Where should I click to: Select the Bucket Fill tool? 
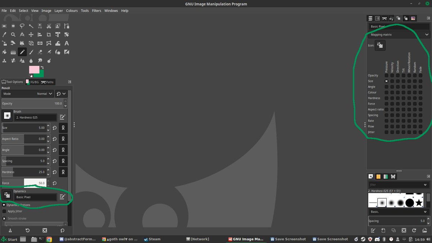pos(4,52)
